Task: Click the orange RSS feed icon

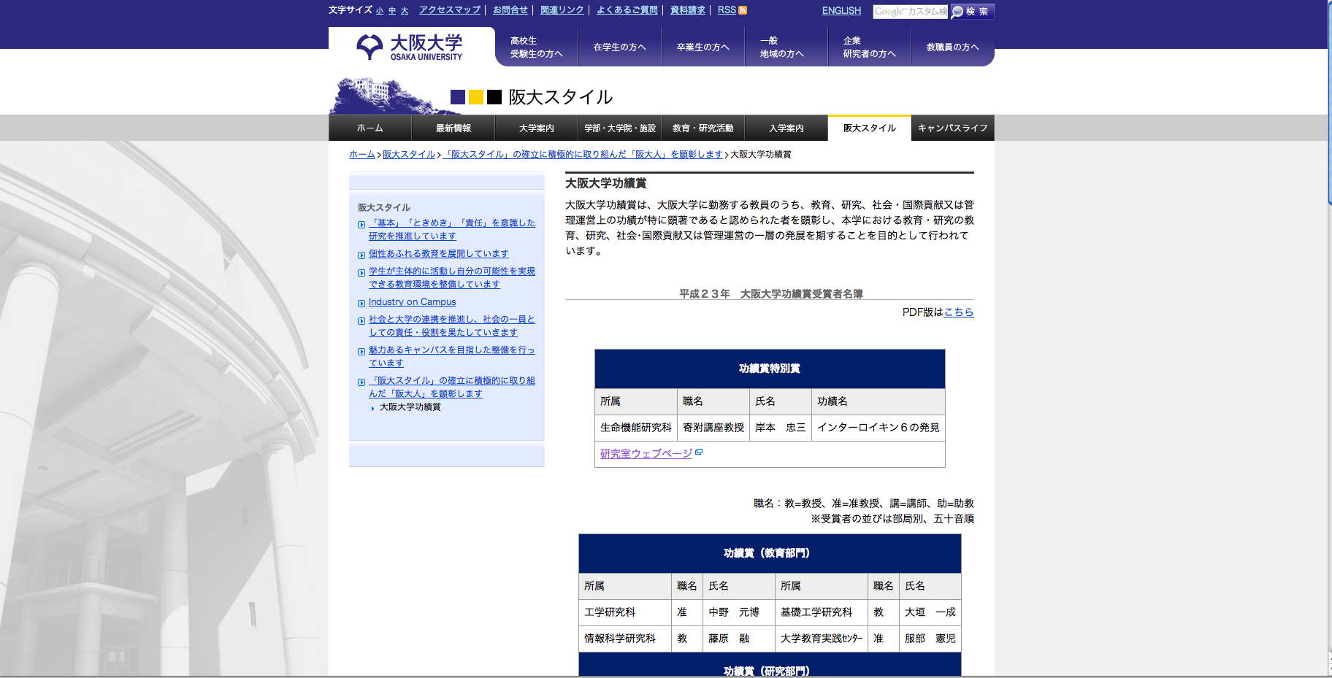Action: [x=743, y=10]
